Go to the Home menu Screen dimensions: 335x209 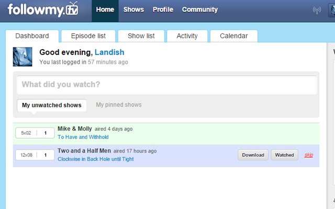coord(105,9)
